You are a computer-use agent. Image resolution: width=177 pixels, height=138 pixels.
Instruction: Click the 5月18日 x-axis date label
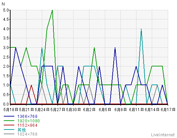coord(11,110)
